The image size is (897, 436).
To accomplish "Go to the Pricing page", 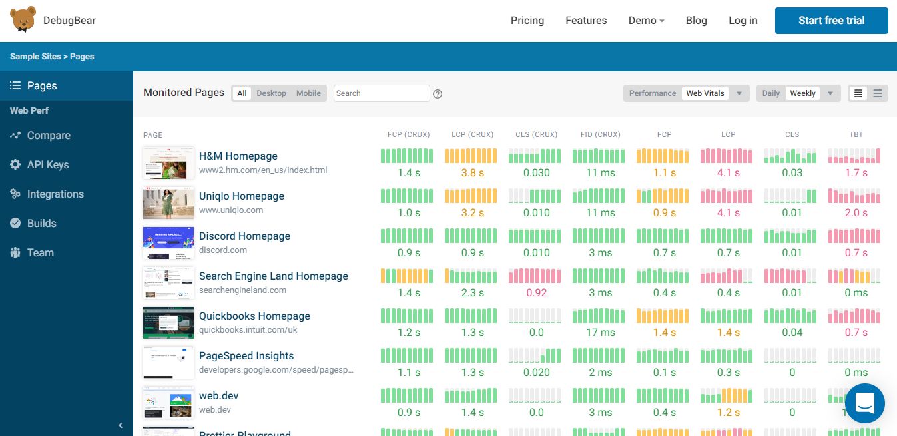I will pyautogui.click(x=527, y=21).
